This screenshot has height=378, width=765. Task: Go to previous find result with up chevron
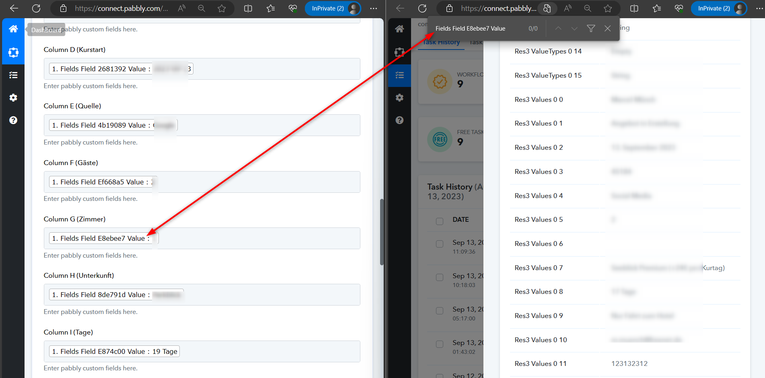click(558, 28)
